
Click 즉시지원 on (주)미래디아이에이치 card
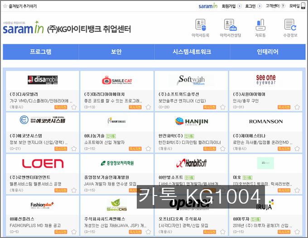[135, 107]
